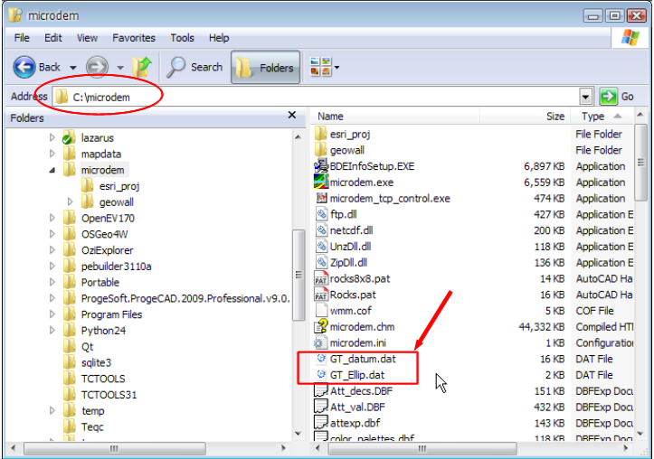The image size is (654, 459).
Task: Select the BDEInfoSetup.EXE icon
Action: [x=320, y=166]
